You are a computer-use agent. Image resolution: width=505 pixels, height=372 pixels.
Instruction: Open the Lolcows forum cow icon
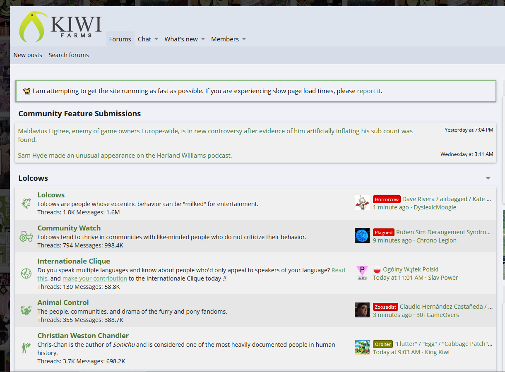(x=26, y=203)
